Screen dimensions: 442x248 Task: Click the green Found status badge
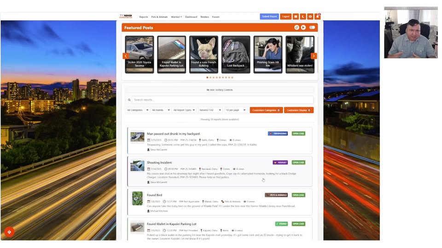pyautogui.click(x=281, y=224)
